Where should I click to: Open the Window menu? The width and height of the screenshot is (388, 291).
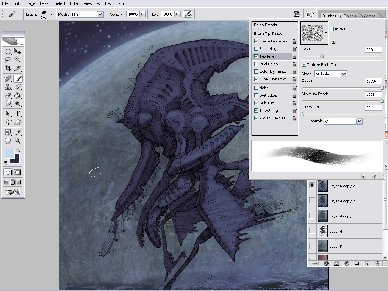click(x=104, y=3)
